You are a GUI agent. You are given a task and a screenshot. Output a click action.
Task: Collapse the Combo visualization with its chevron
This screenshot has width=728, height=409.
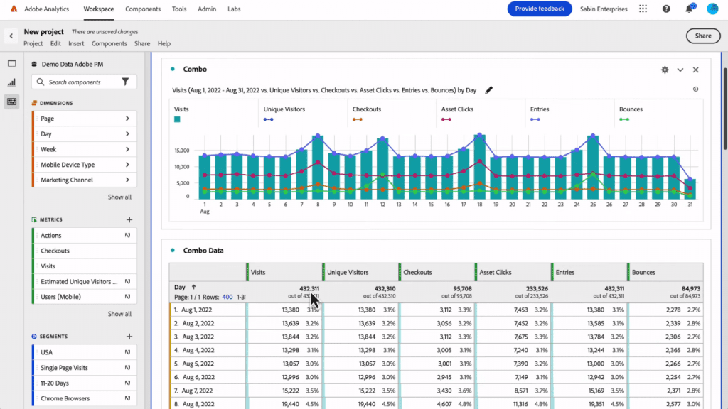click(680, 70)
